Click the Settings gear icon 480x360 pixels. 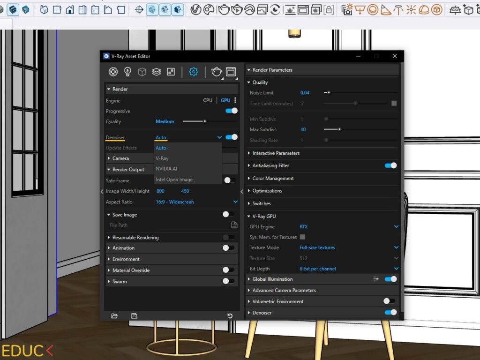[x=193, y=72]
